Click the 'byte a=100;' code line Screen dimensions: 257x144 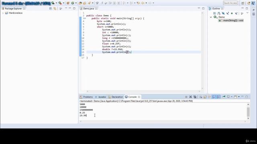tap(104, 21)
